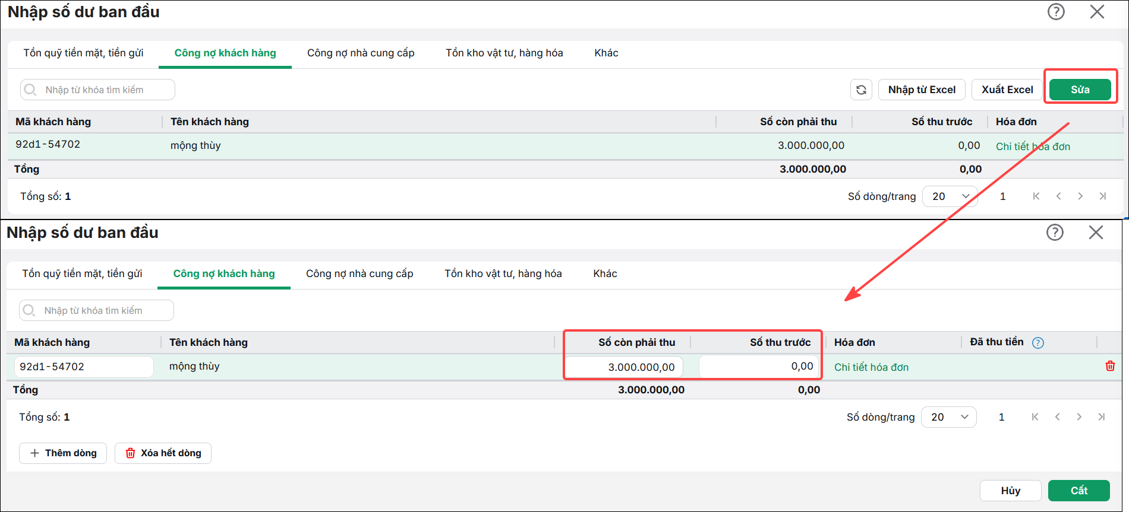The image size is (1129, 512).
Task: Open help icon in lower dialog
Action: (1055, 233)
